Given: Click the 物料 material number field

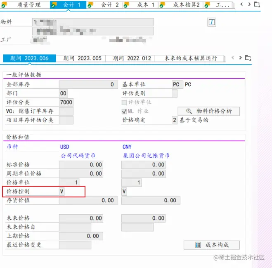Looking at the screenshot, I should (93, 22).
